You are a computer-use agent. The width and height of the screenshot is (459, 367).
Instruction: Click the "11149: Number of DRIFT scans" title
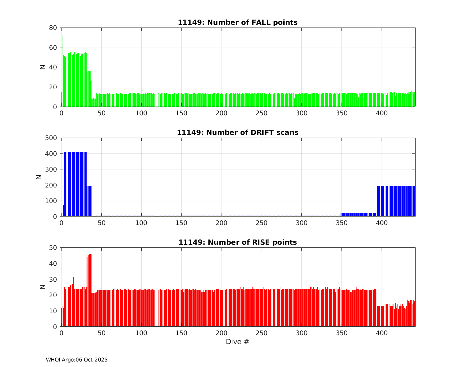pos(237,132)
